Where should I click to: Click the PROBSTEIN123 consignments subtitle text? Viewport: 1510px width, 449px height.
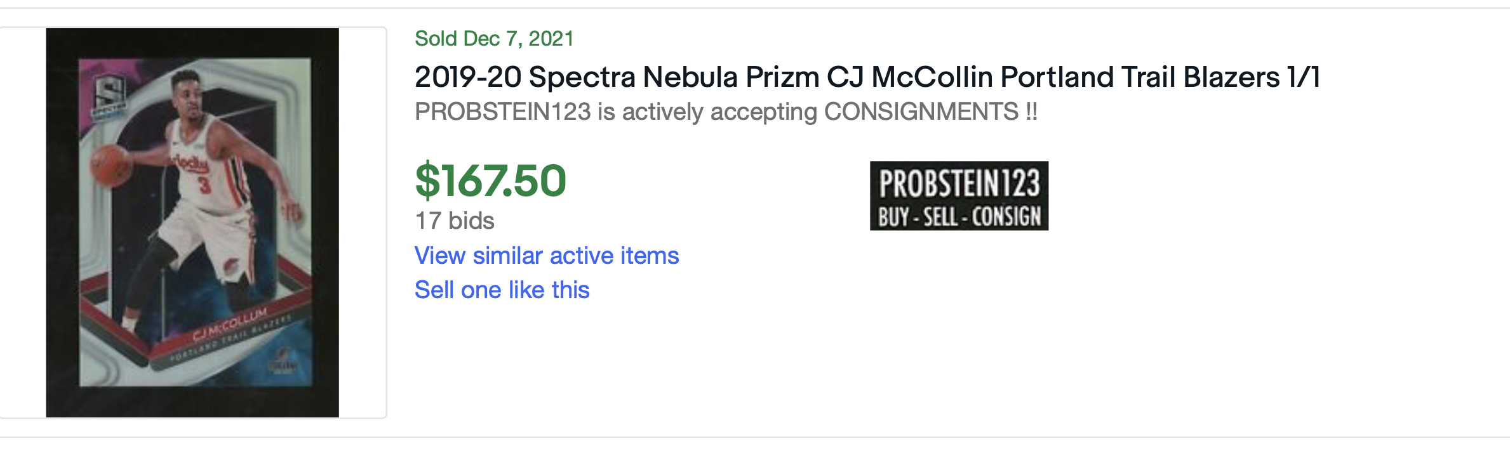coord(726,112)
